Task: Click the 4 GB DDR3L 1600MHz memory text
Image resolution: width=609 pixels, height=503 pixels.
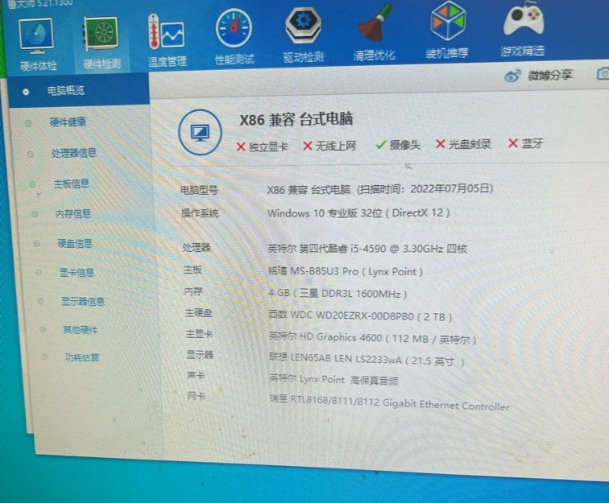Action: pos(338,294)
